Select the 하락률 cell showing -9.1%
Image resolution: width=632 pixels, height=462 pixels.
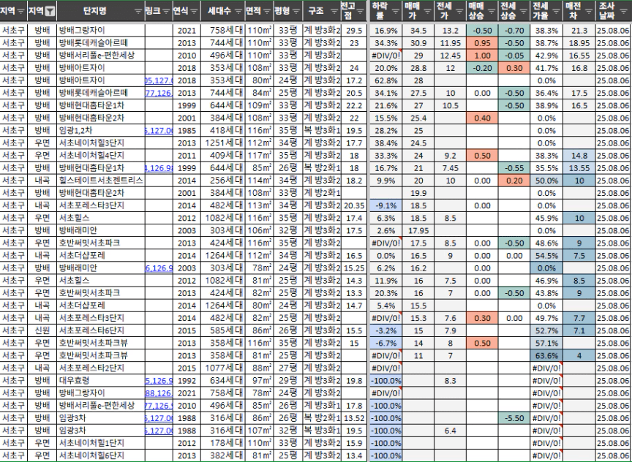(x=385, y=205)
